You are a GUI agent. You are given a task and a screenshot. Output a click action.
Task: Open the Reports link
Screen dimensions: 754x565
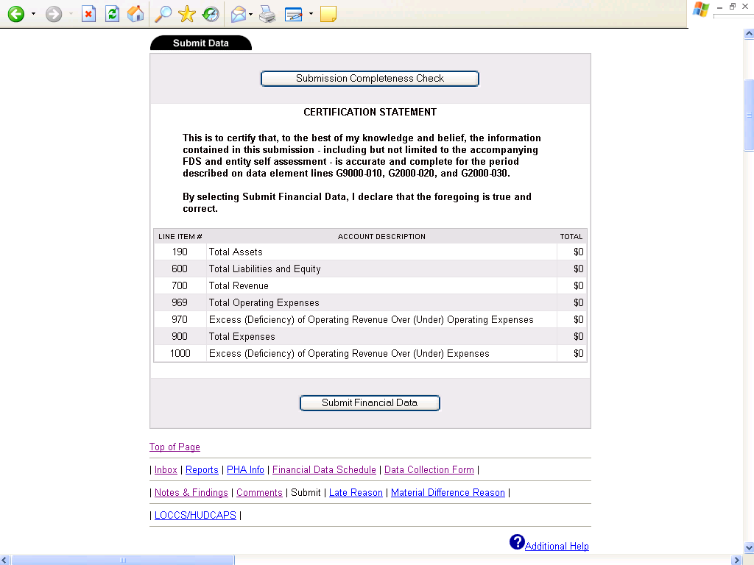pos(202,469)
